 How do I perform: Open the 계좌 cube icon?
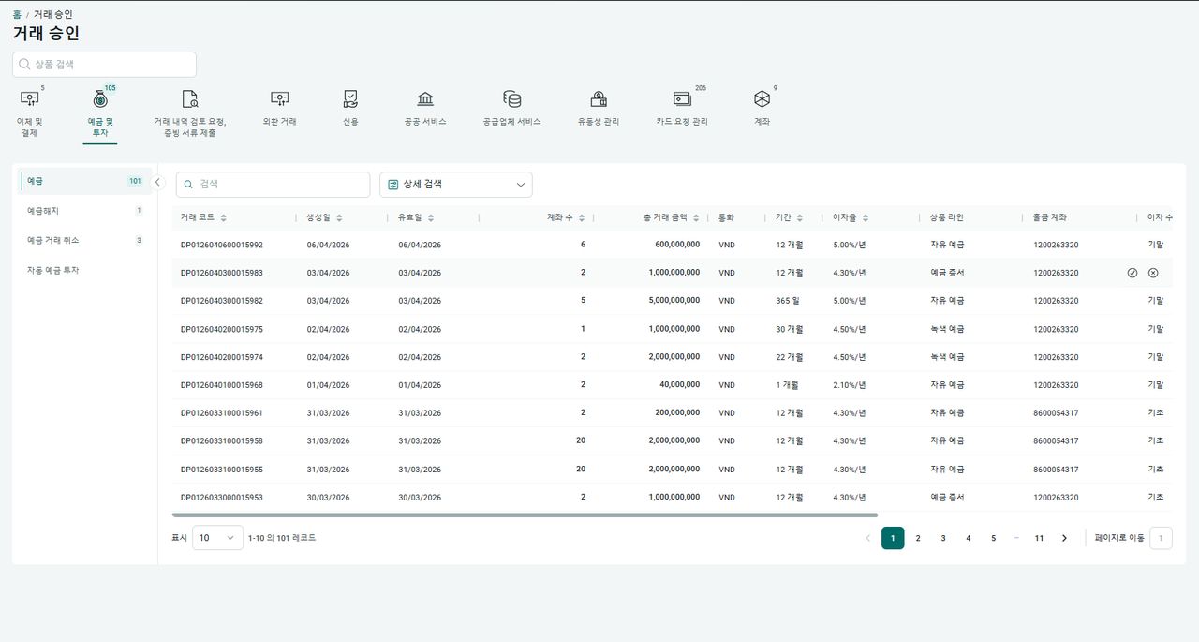(762, 98)
